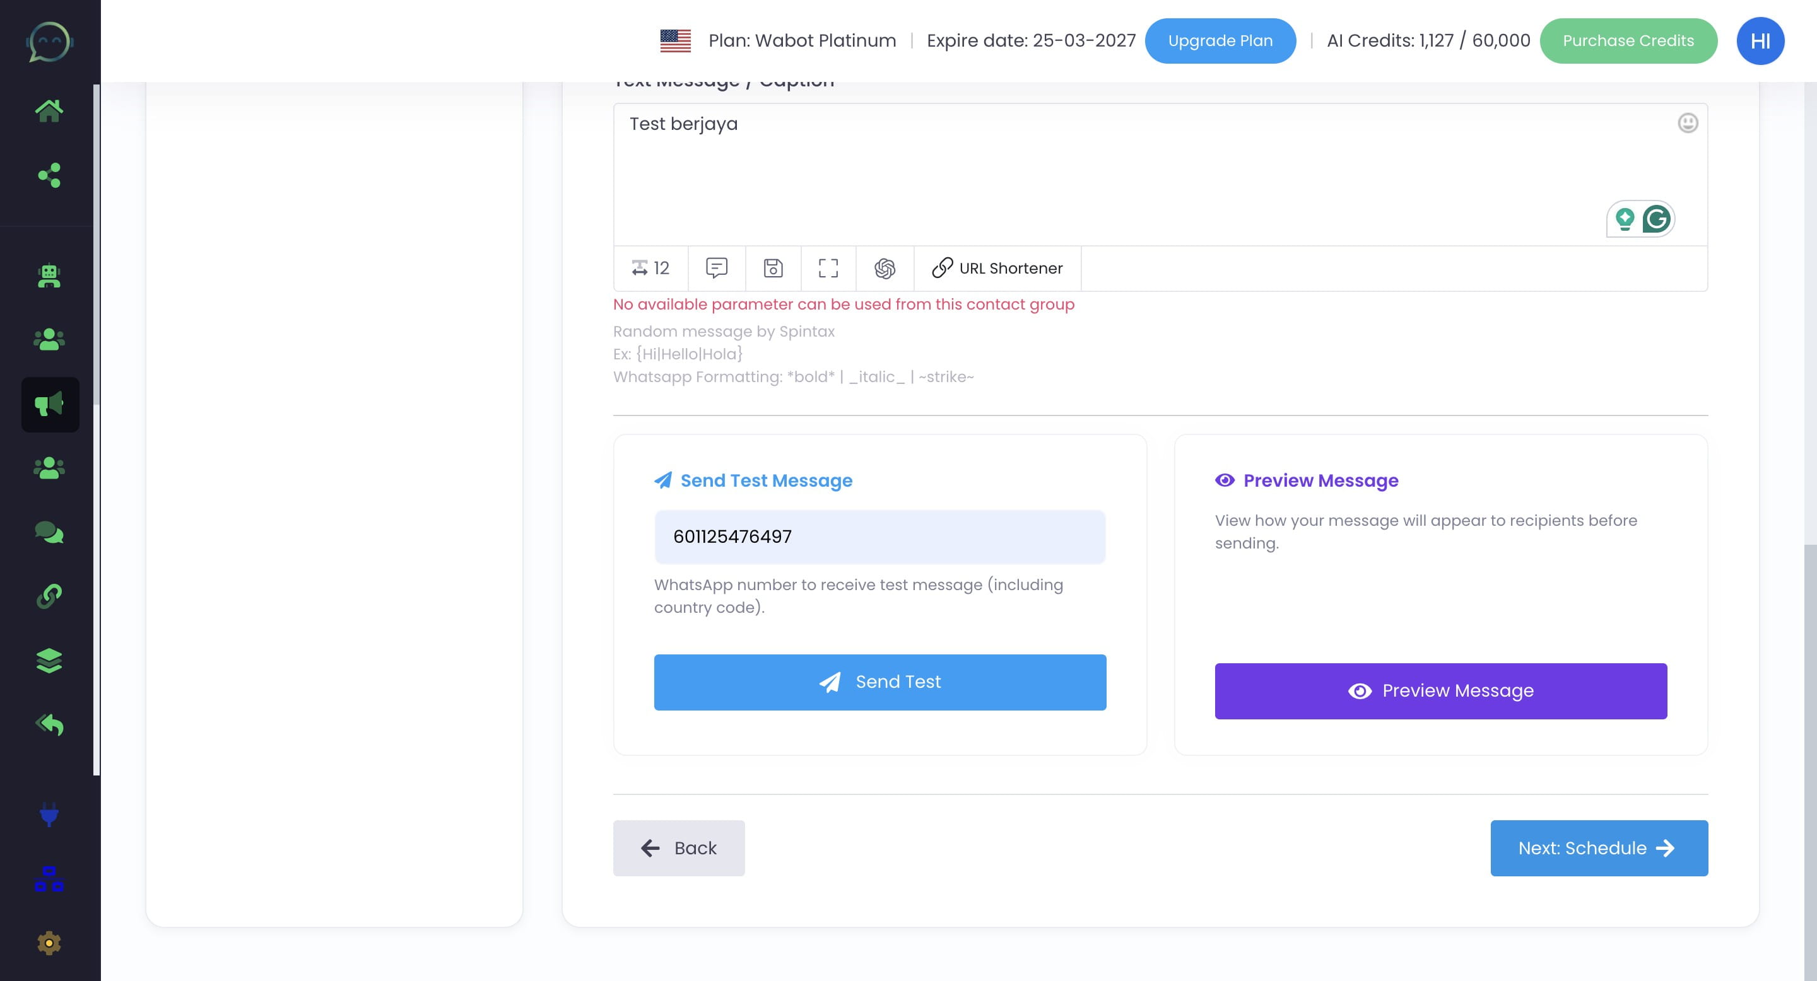1817x981 pixels.
Task: Open the plugin integrations sidebar icon
Action: [x=49, y=815]
